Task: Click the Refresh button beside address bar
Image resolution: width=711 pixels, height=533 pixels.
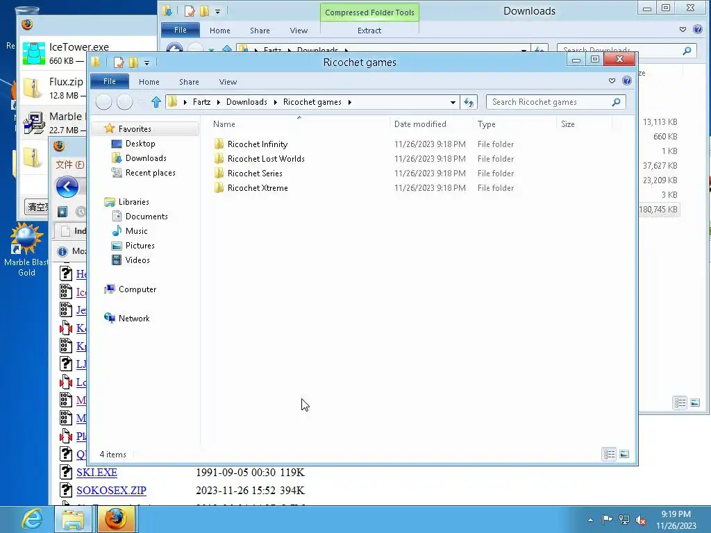Action: click(x=469, y=103)
